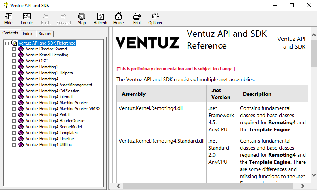Expand the Ventuz.Director.Shared node

tap(14, 49)
